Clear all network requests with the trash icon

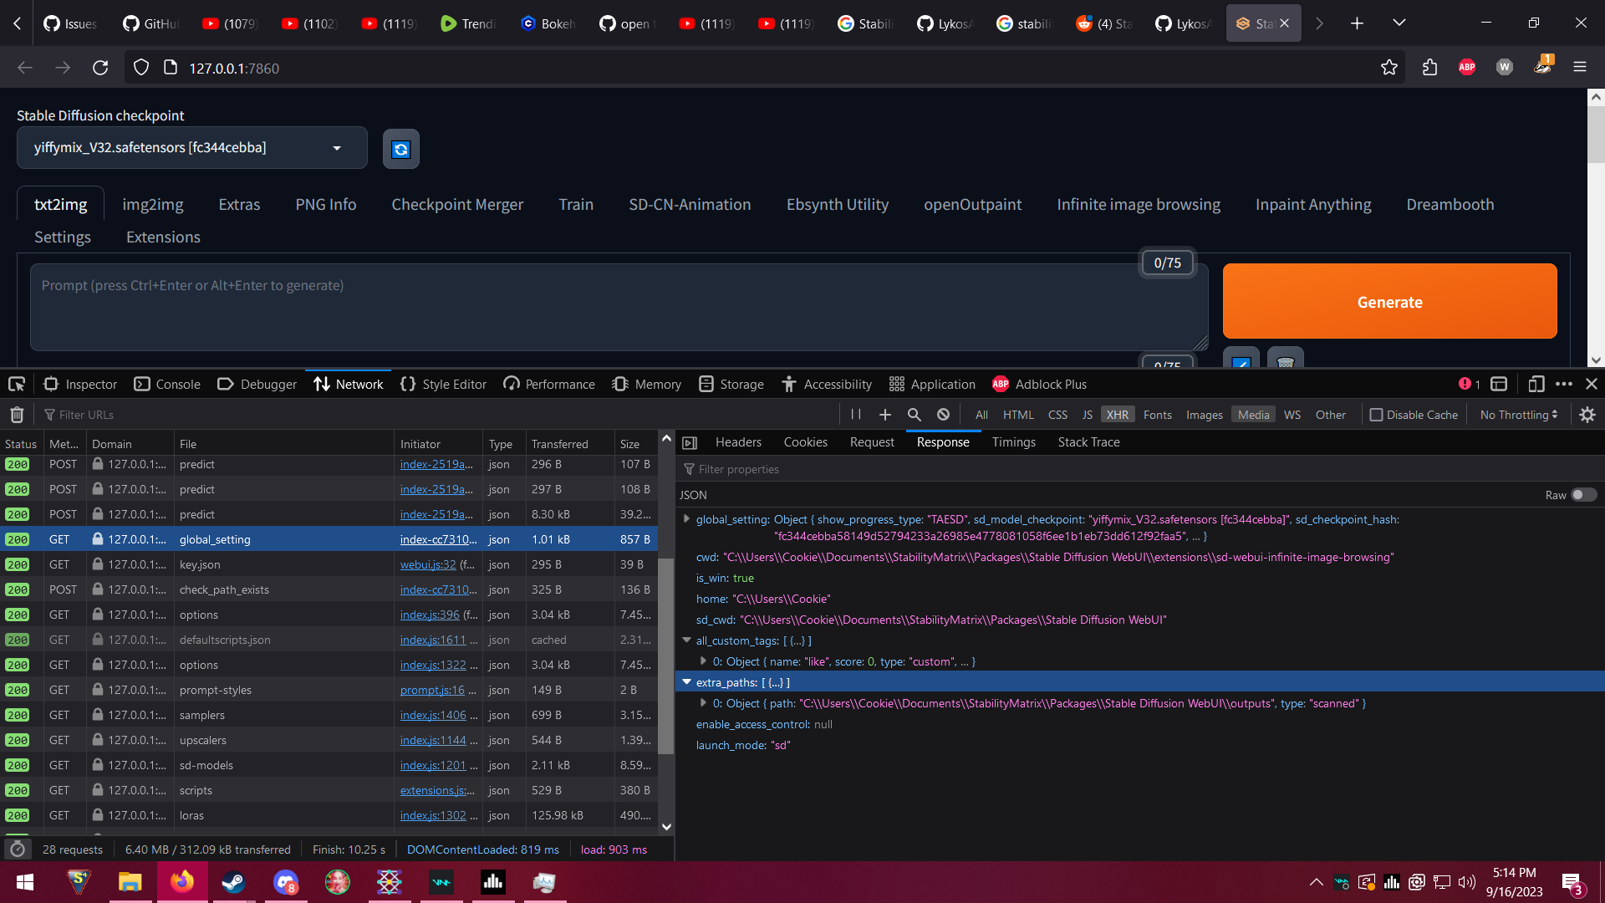[x=17, y=414]
